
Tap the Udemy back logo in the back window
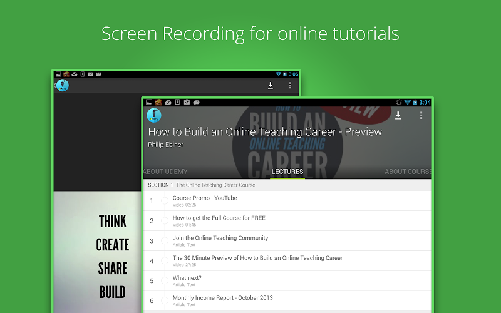coord(62,86)
